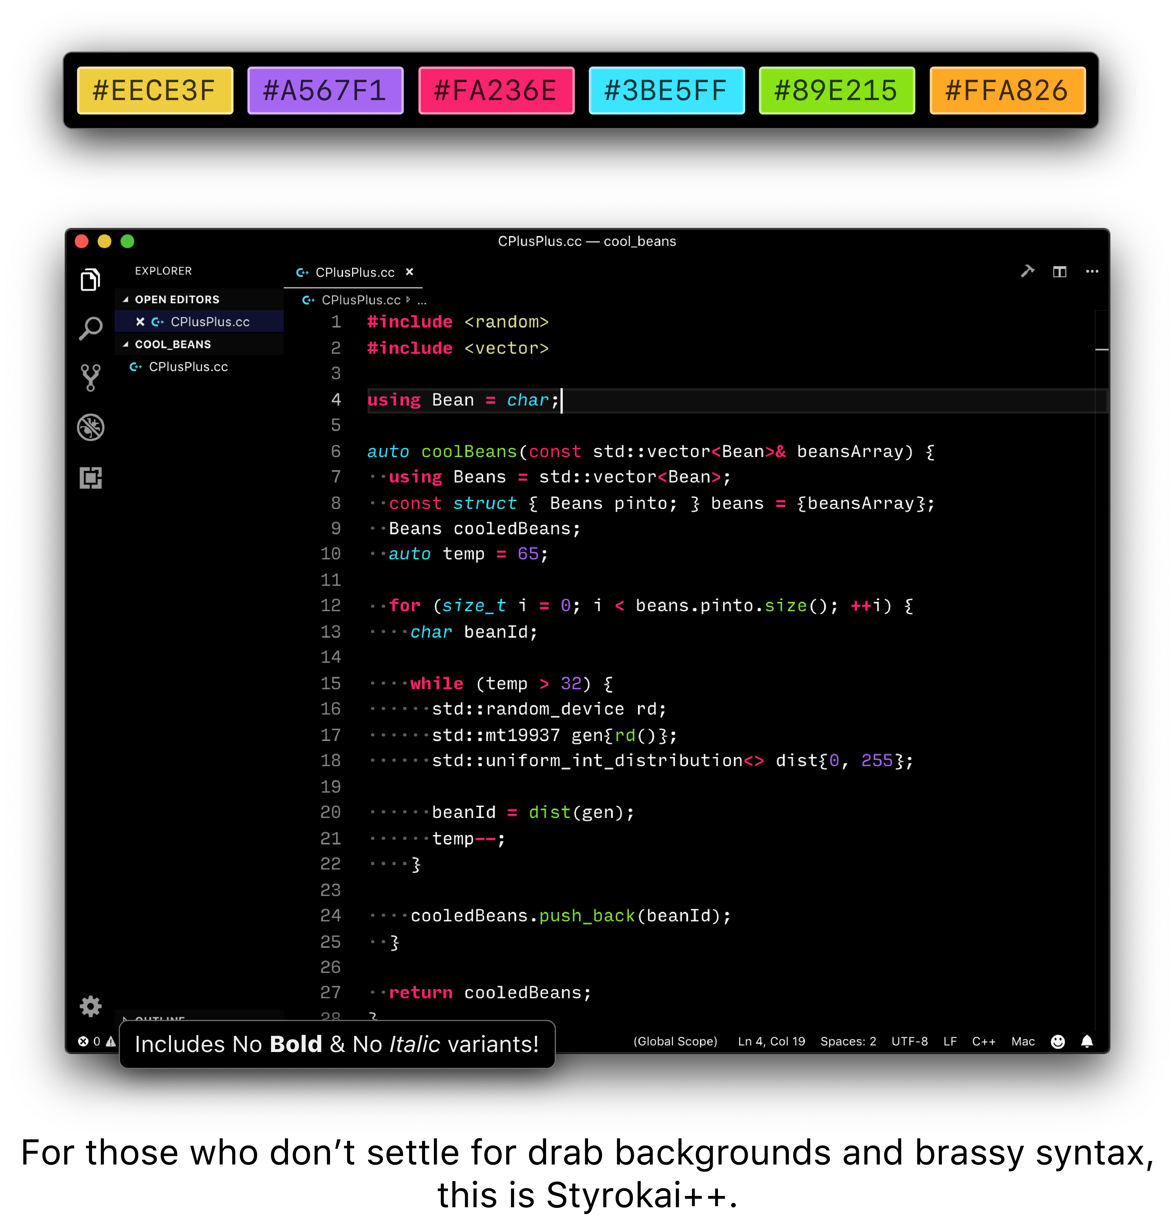Click the feedback smiley icon

tap(1058, 1042)
